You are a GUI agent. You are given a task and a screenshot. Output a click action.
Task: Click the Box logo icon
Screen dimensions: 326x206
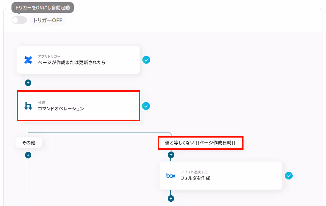tap(171, 176)
